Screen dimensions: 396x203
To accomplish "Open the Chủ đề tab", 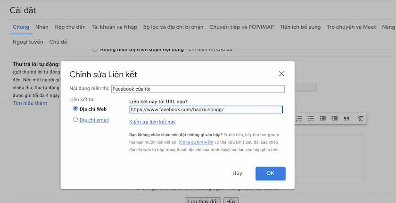I will click(x=58, y=42).
